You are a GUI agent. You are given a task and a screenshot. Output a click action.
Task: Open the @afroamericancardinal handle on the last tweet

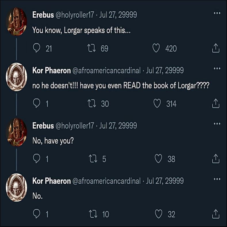click(106, 181)
